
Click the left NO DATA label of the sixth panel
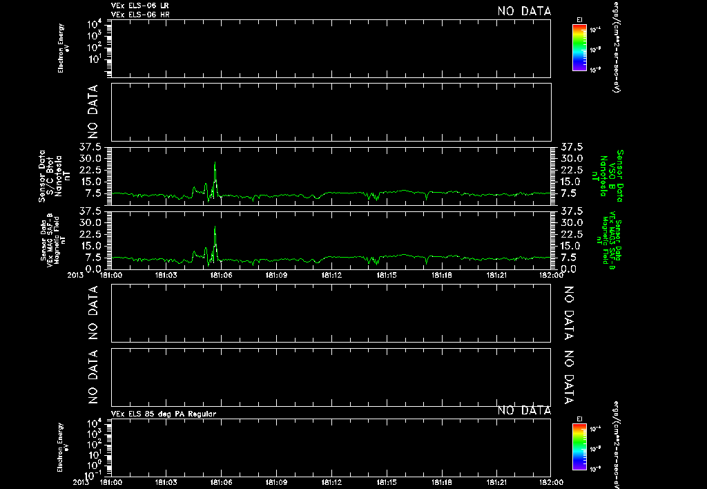tap(93, 376)
